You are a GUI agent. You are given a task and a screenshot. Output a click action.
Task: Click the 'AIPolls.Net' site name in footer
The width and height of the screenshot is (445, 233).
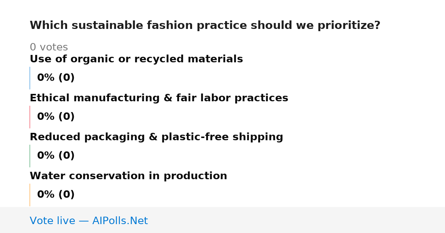click(120, 221)
